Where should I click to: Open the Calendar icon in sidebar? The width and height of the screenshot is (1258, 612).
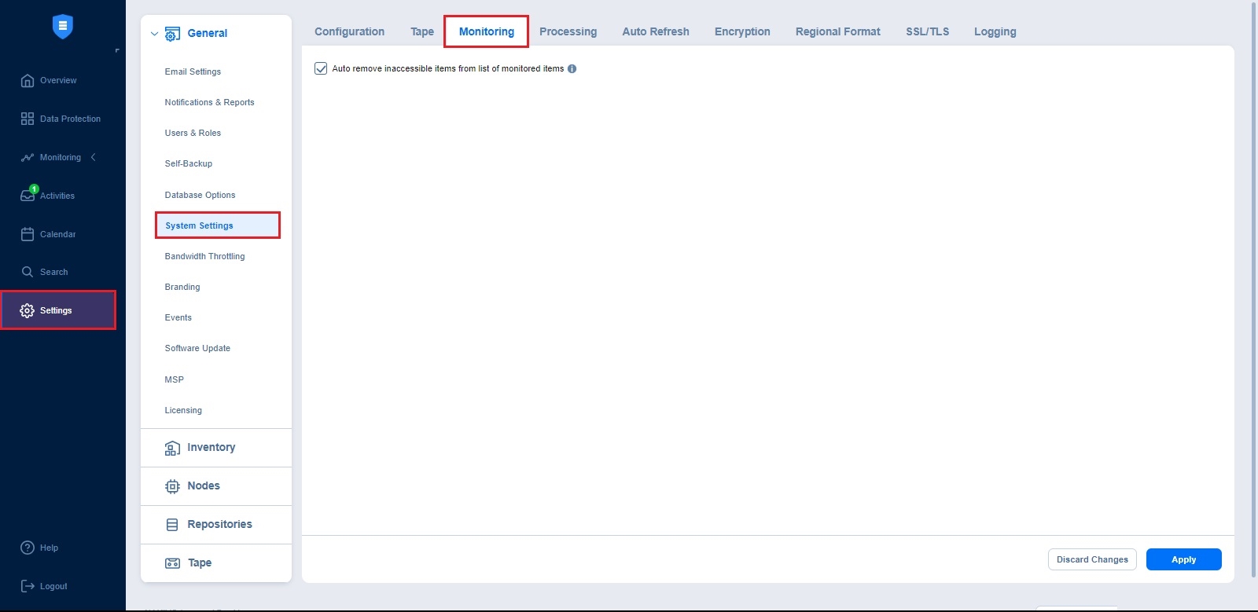tap(28, 234)
